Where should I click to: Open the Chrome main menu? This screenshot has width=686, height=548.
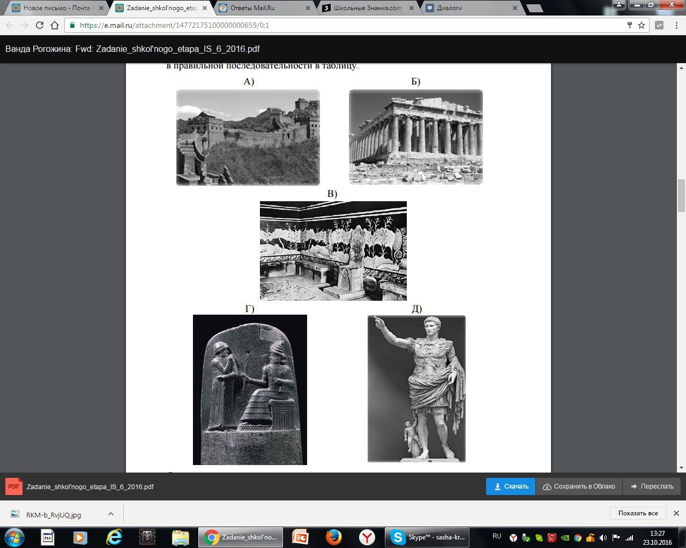675,25
